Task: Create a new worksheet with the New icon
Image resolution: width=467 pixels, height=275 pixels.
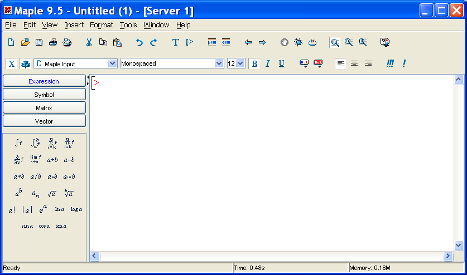Action: click(11, 42)
